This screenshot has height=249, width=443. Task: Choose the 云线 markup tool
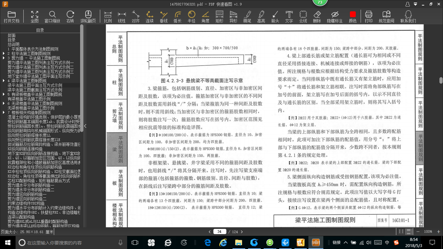click(x=303, y=16)
